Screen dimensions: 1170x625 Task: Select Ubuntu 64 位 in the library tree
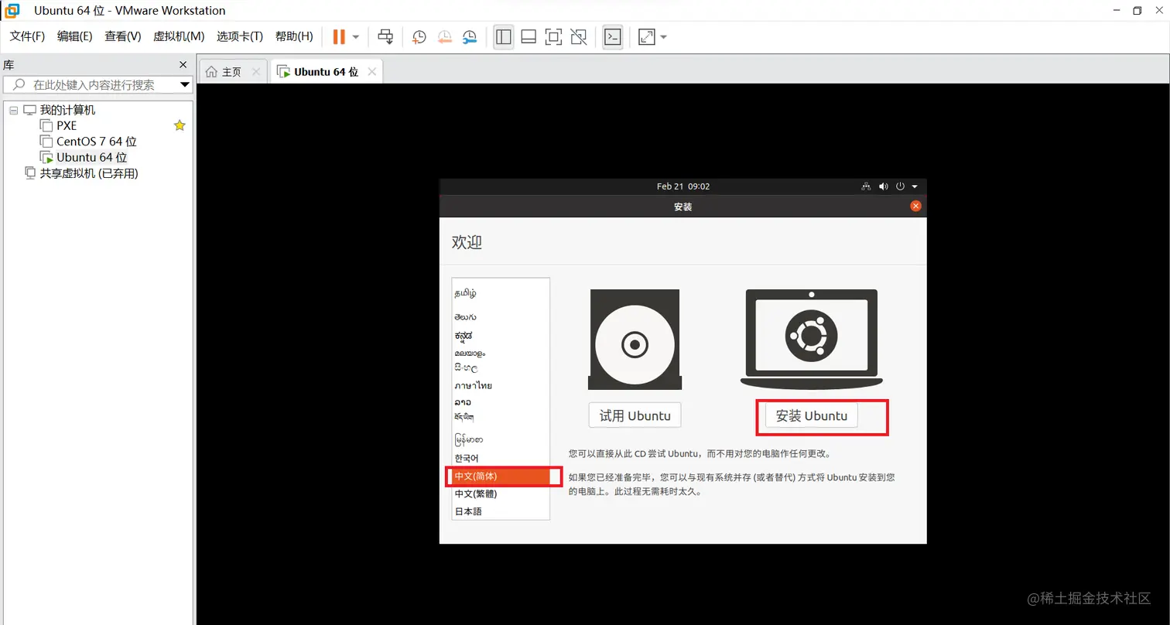tap(91, 158)
